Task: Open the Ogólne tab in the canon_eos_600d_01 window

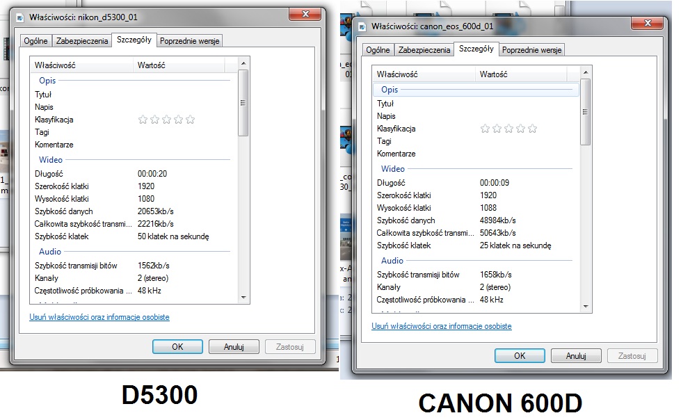Action: [378, 50]
